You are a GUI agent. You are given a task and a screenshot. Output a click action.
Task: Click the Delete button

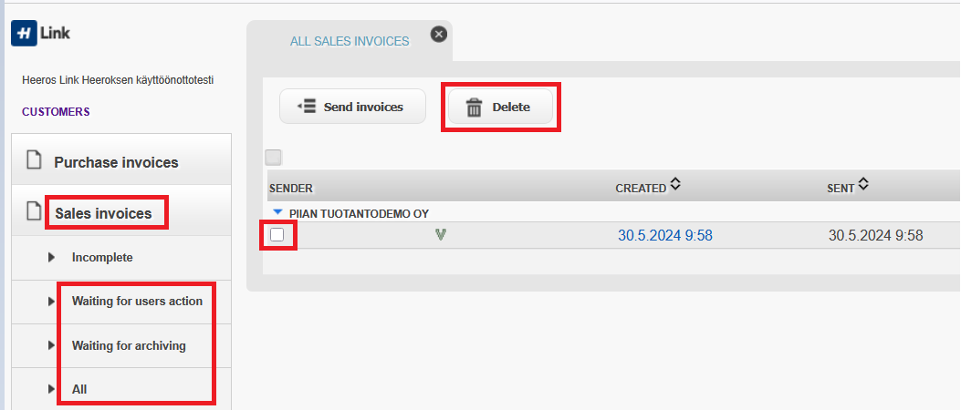(x=500, y=108)
